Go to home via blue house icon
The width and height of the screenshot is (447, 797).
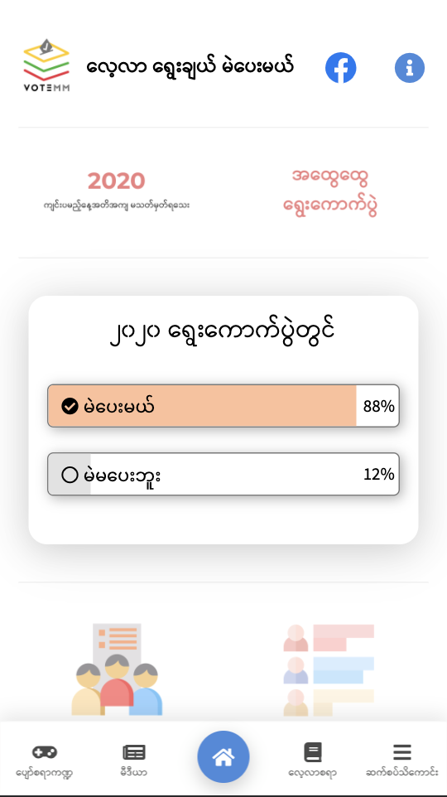pos(223,757)
